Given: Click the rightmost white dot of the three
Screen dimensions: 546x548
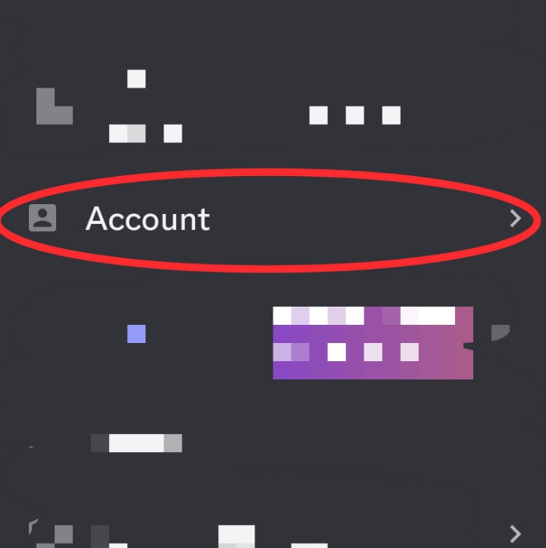Looking at the screenshot, I should click(392, 116).
